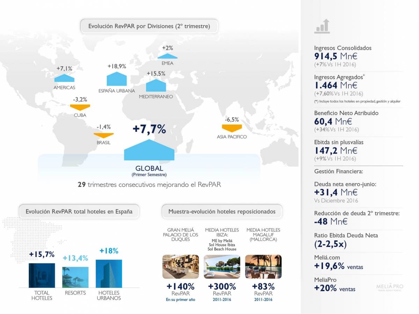Screen dimensions: 419x314
Task: Click the Gran Meliá Palacio de los Duques photo
Action: pyautogui.click(x=181, y=267)
